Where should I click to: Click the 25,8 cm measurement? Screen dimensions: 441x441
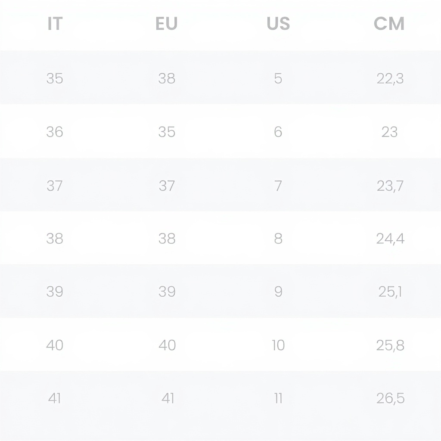(390, 345)
